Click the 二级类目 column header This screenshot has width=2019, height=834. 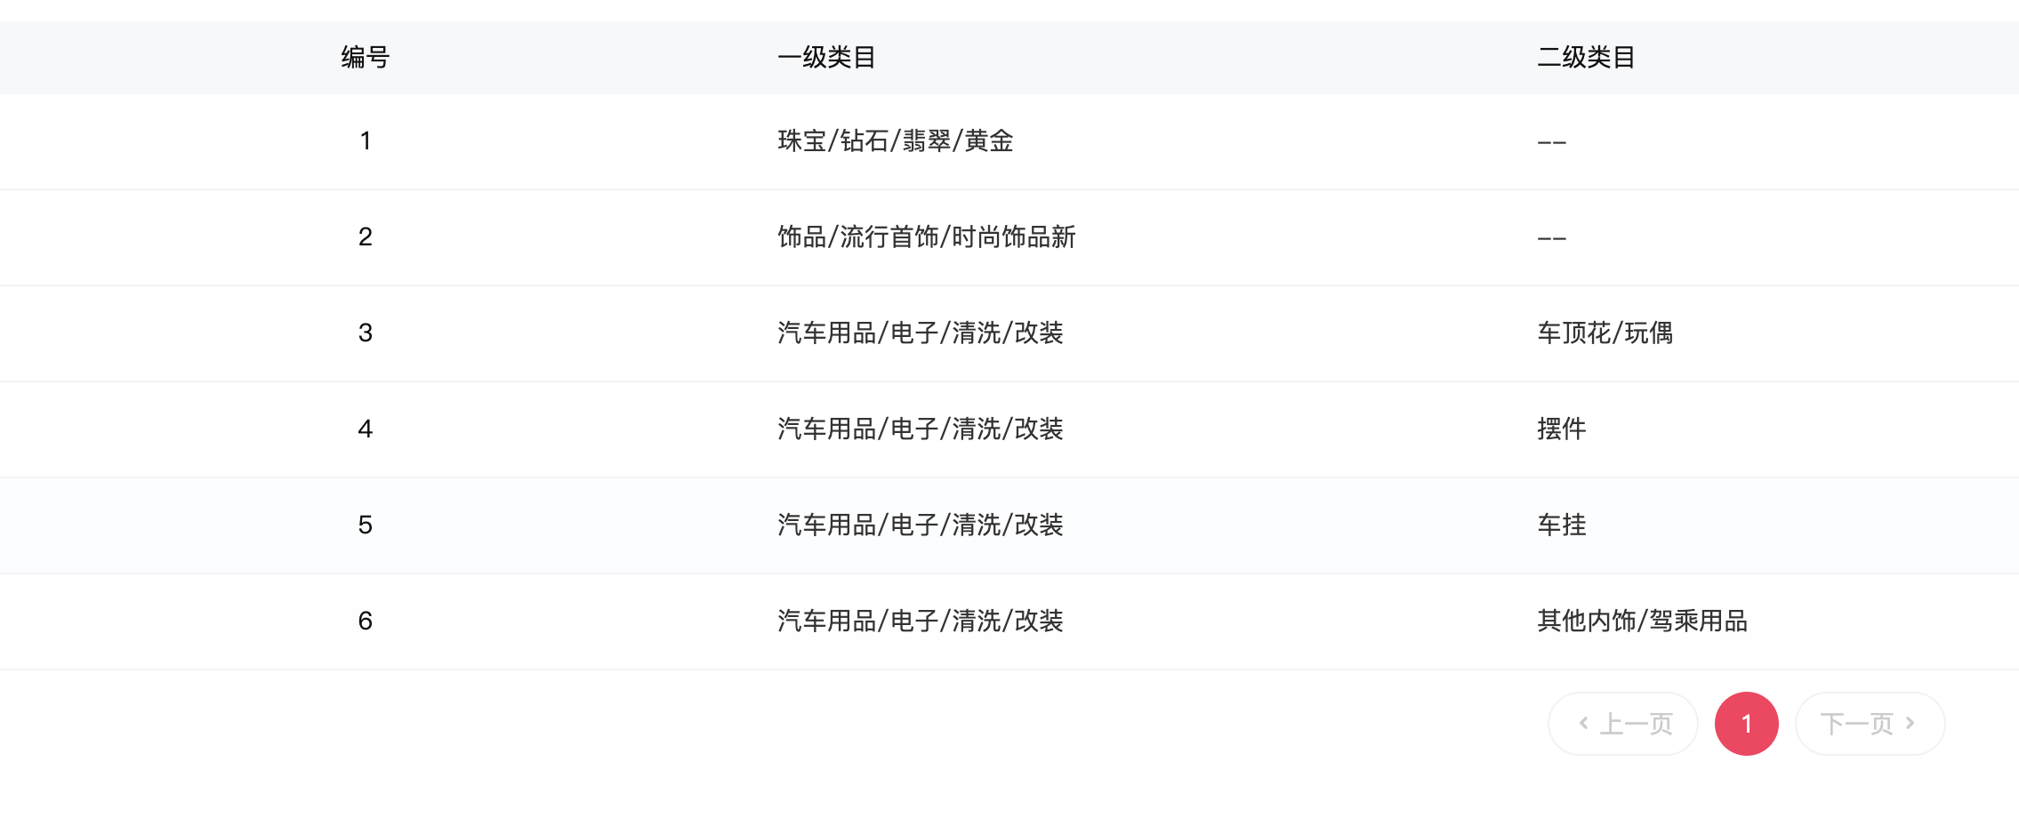[x=1586, y=58]
